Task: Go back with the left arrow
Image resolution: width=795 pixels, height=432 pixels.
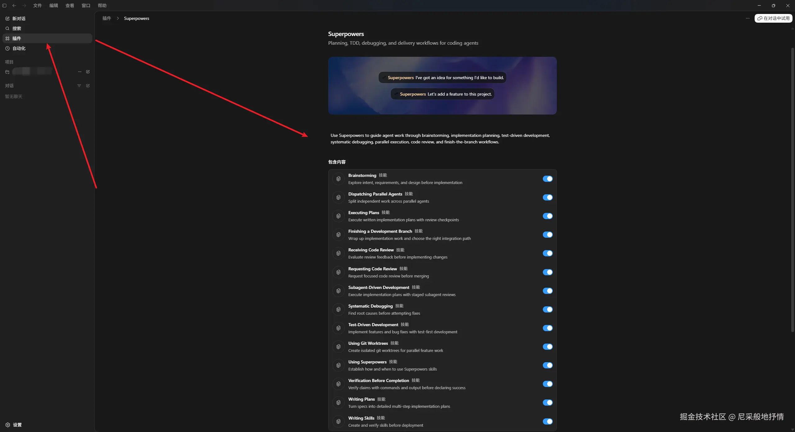Action: click(14, 6)
